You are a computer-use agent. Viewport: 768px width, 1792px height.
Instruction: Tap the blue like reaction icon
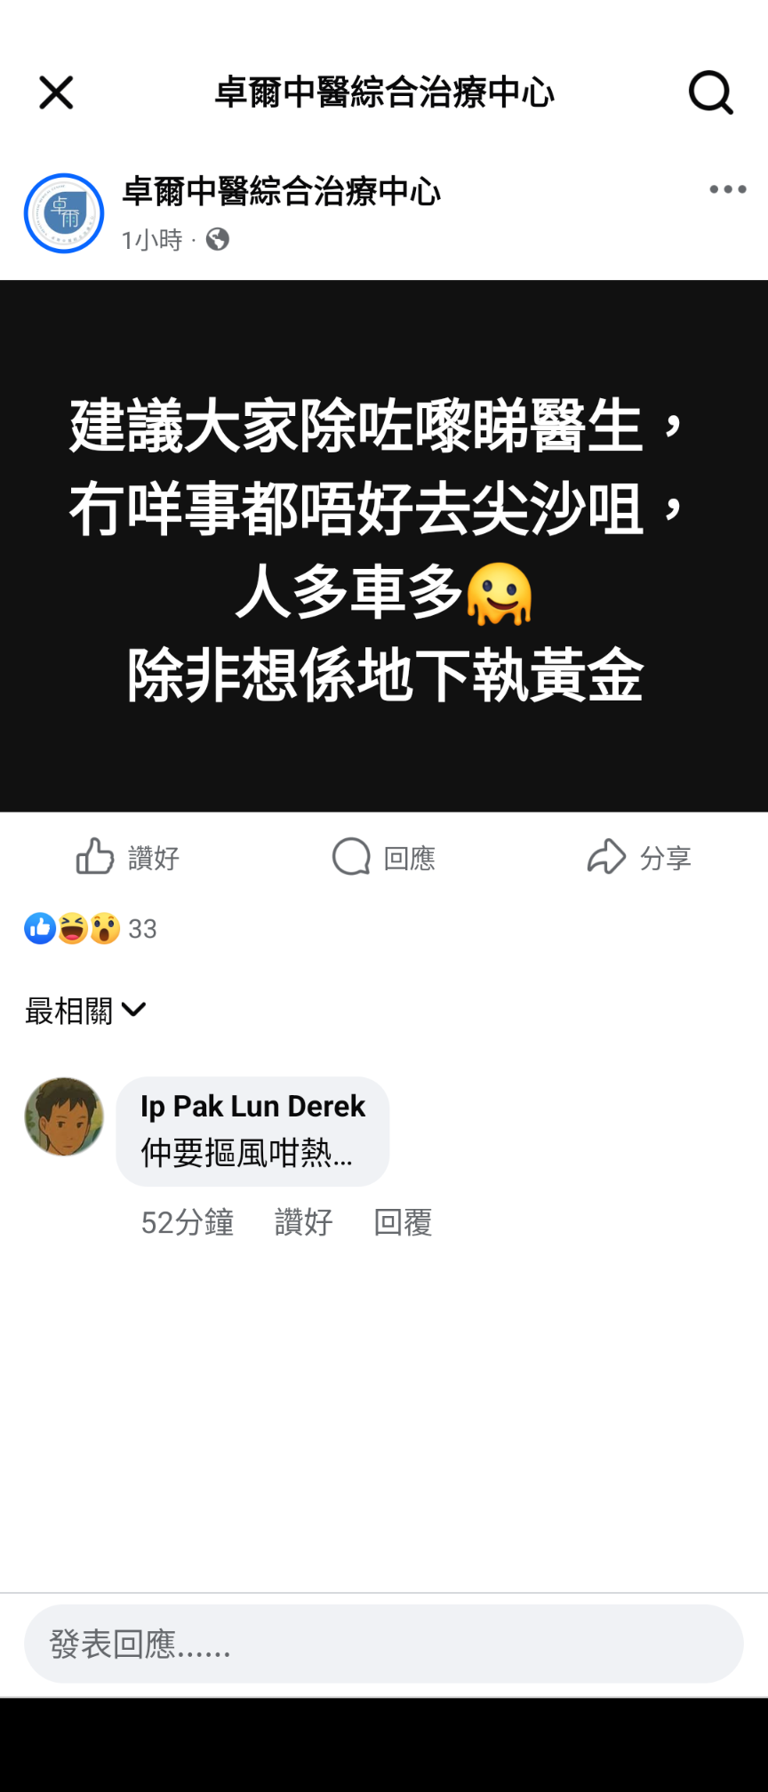40,929
